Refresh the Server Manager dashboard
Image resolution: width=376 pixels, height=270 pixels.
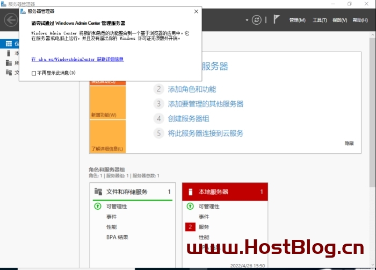256,20
